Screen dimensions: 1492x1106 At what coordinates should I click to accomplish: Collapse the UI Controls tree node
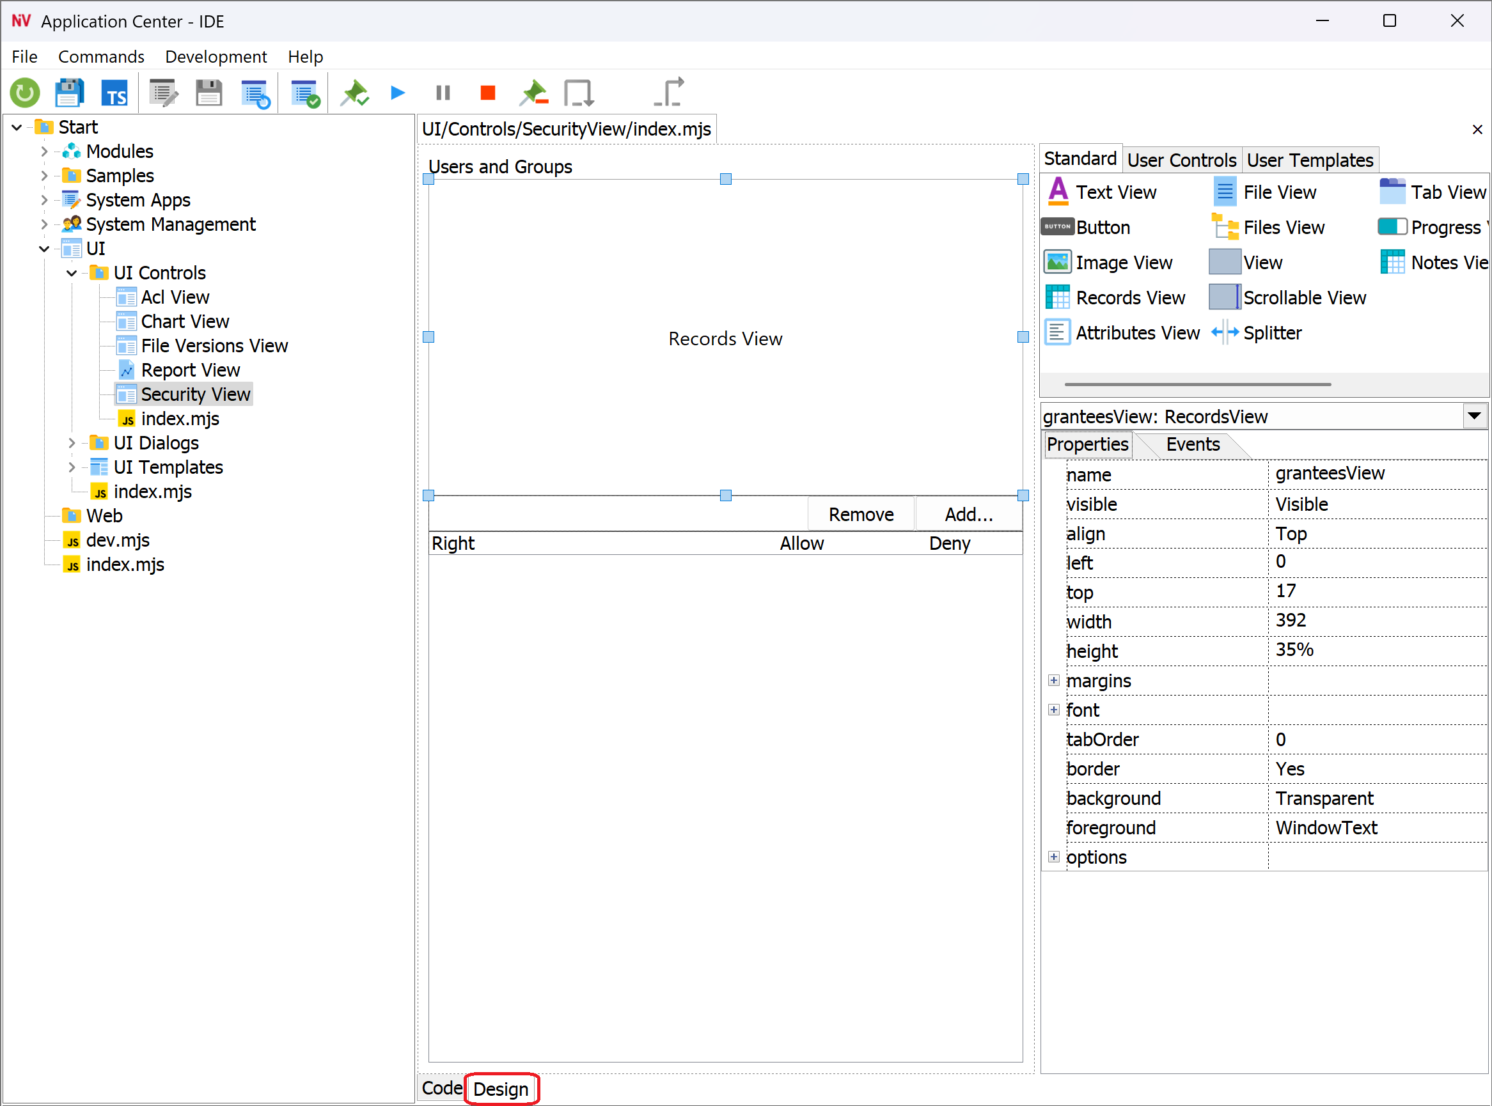72,272
